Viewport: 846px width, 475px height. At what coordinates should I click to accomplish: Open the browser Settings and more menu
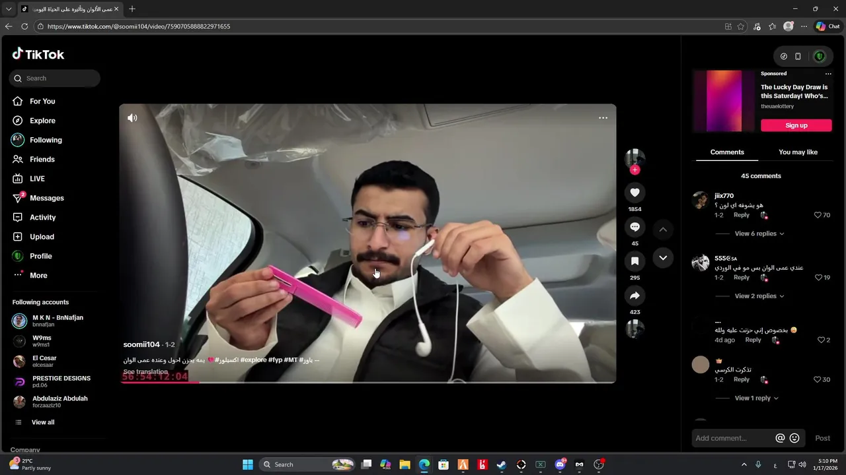click(x=804, y=26)
